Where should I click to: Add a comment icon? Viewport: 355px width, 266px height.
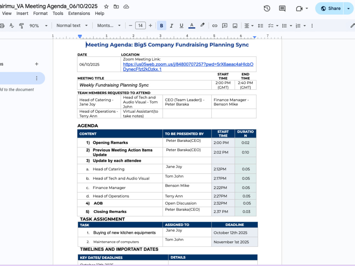point(225,26)
